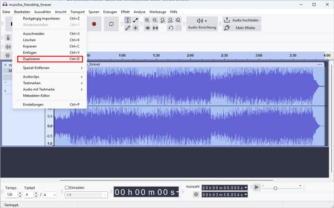The width and height of the screenshot is (334, 208).
Task: Click the microphone recording meter icon
Action: [8, 38]
